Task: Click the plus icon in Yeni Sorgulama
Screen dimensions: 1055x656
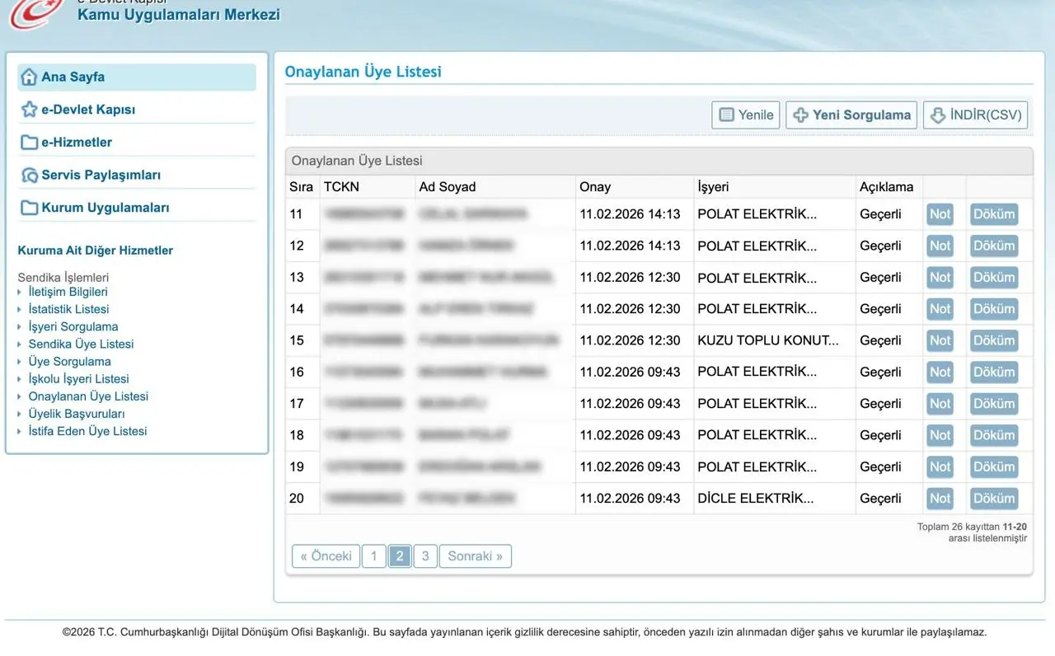Action: pos(800,115)
